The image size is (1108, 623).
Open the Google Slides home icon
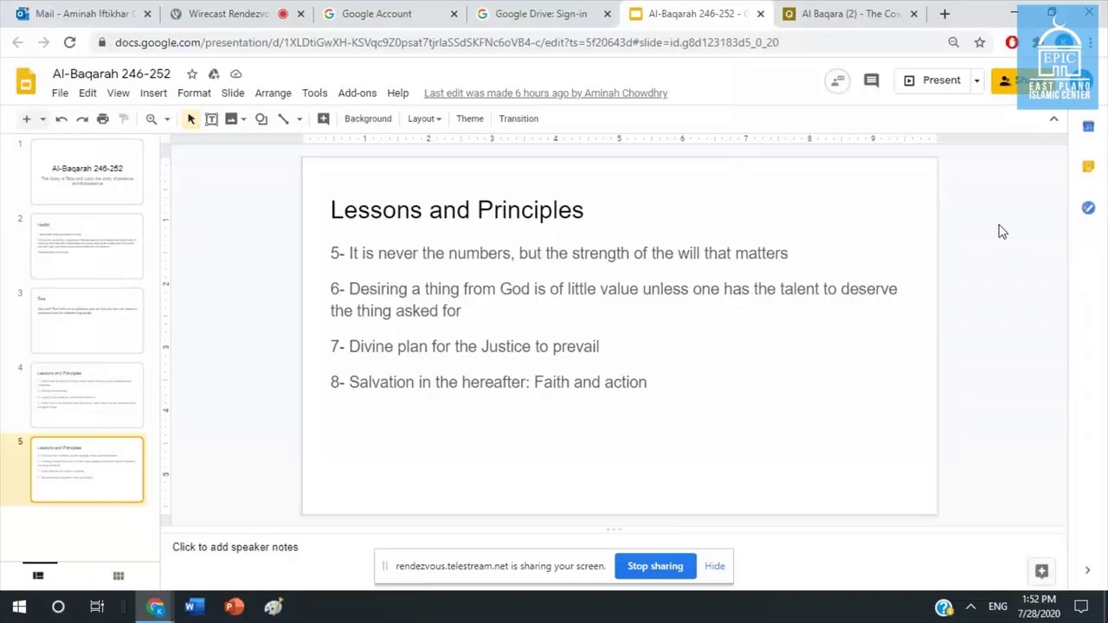point(26,81)
